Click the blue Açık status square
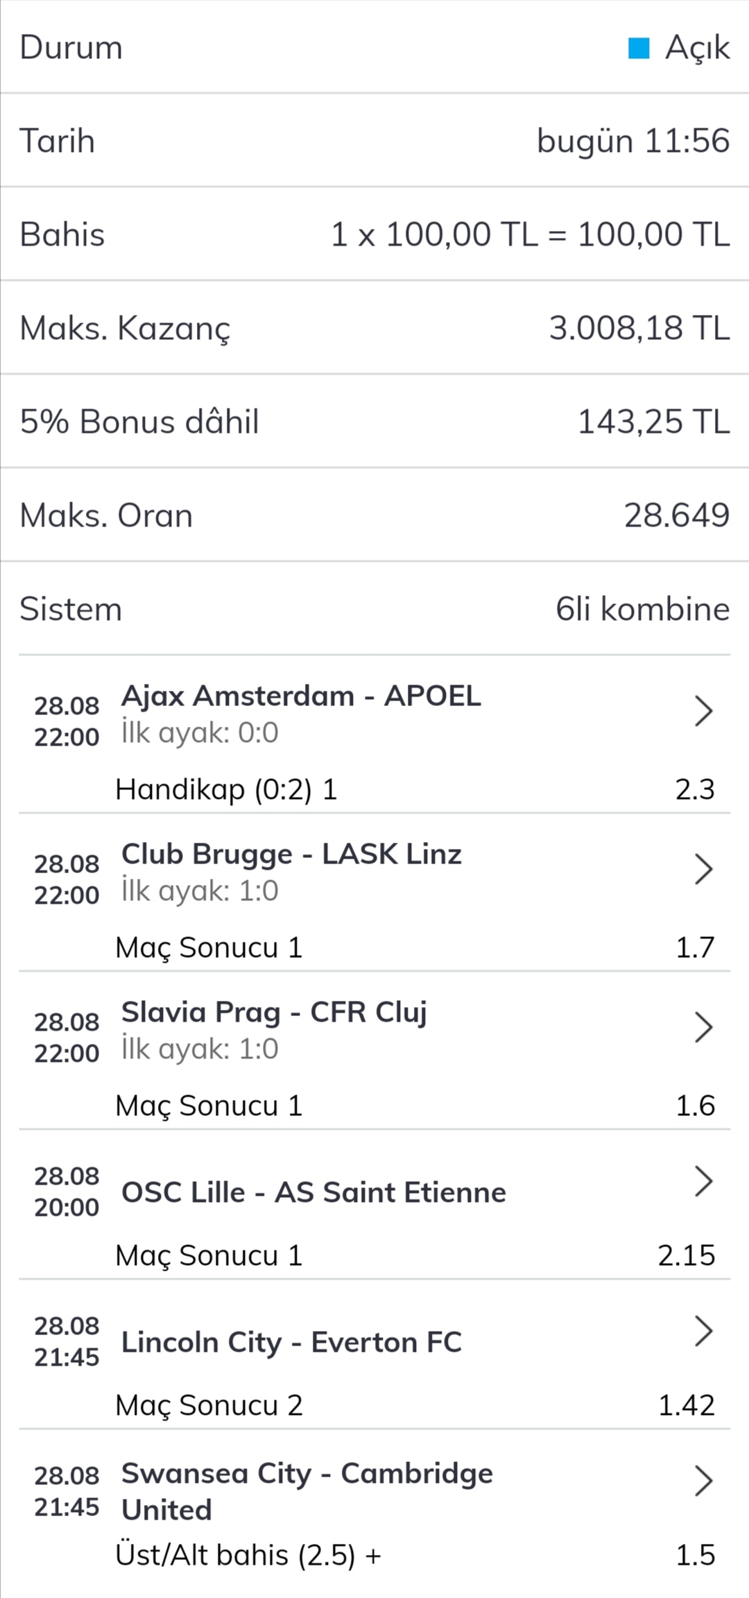Viewport: 749px width, 1598px height. tap(638, 49)
